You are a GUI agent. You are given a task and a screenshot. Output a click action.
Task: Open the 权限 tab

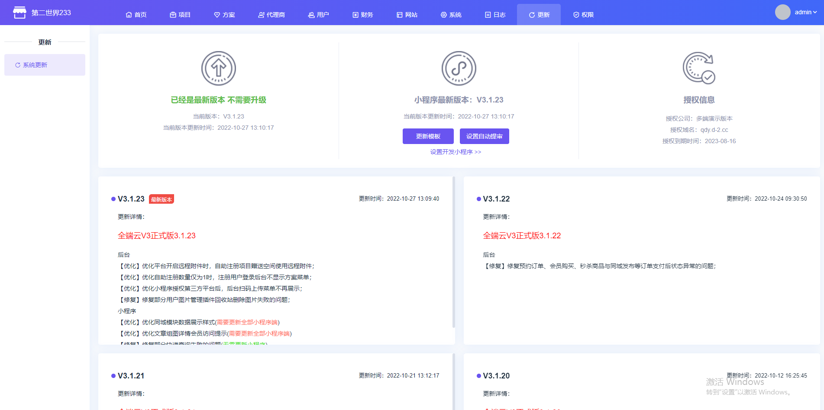(x=583, y=15)
